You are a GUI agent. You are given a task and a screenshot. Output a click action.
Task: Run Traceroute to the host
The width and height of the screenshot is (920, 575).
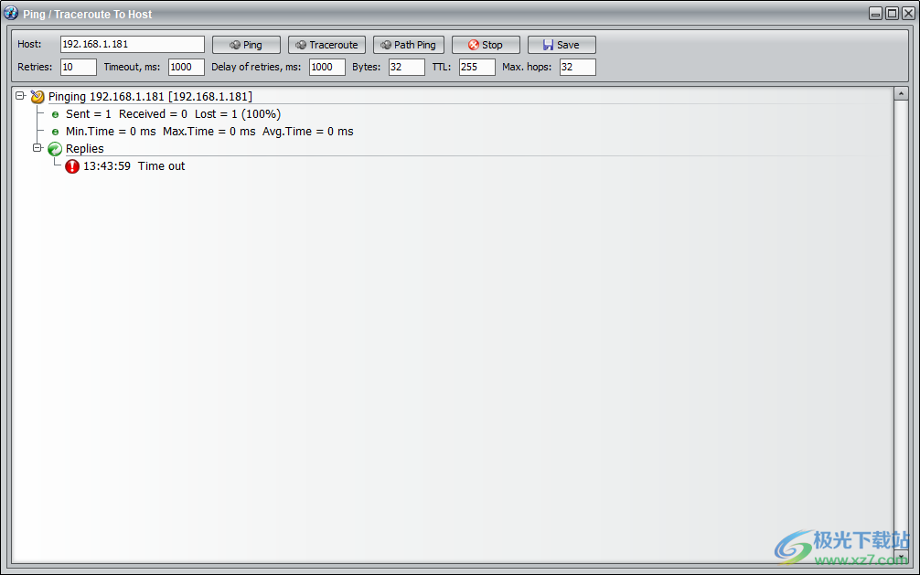[326, 45]
